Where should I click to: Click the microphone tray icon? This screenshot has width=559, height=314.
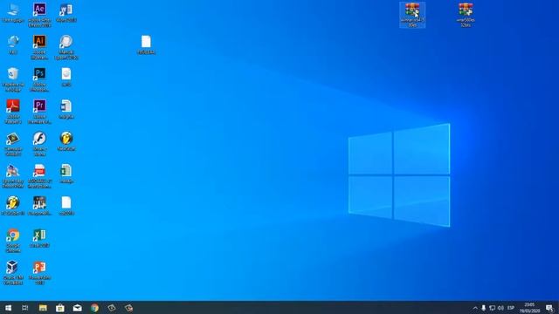click(x=483, y=308)
